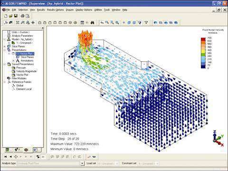This screenshot has height=171, width=228.
Task: Expand the Slice Planes tree node
Action: coord(5,47)
